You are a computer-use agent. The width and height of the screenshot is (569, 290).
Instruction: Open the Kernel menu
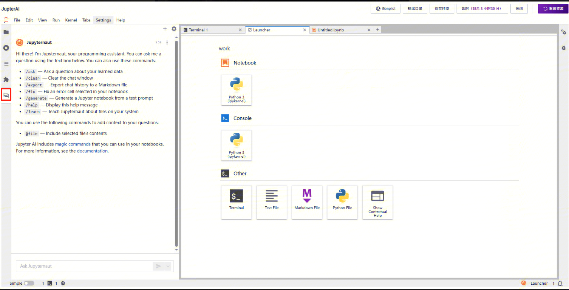(71, 20)
